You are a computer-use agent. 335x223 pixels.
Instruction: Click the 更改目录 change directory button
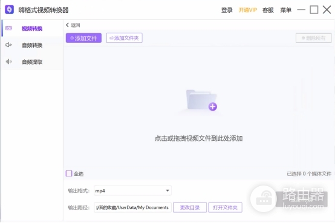190,207
